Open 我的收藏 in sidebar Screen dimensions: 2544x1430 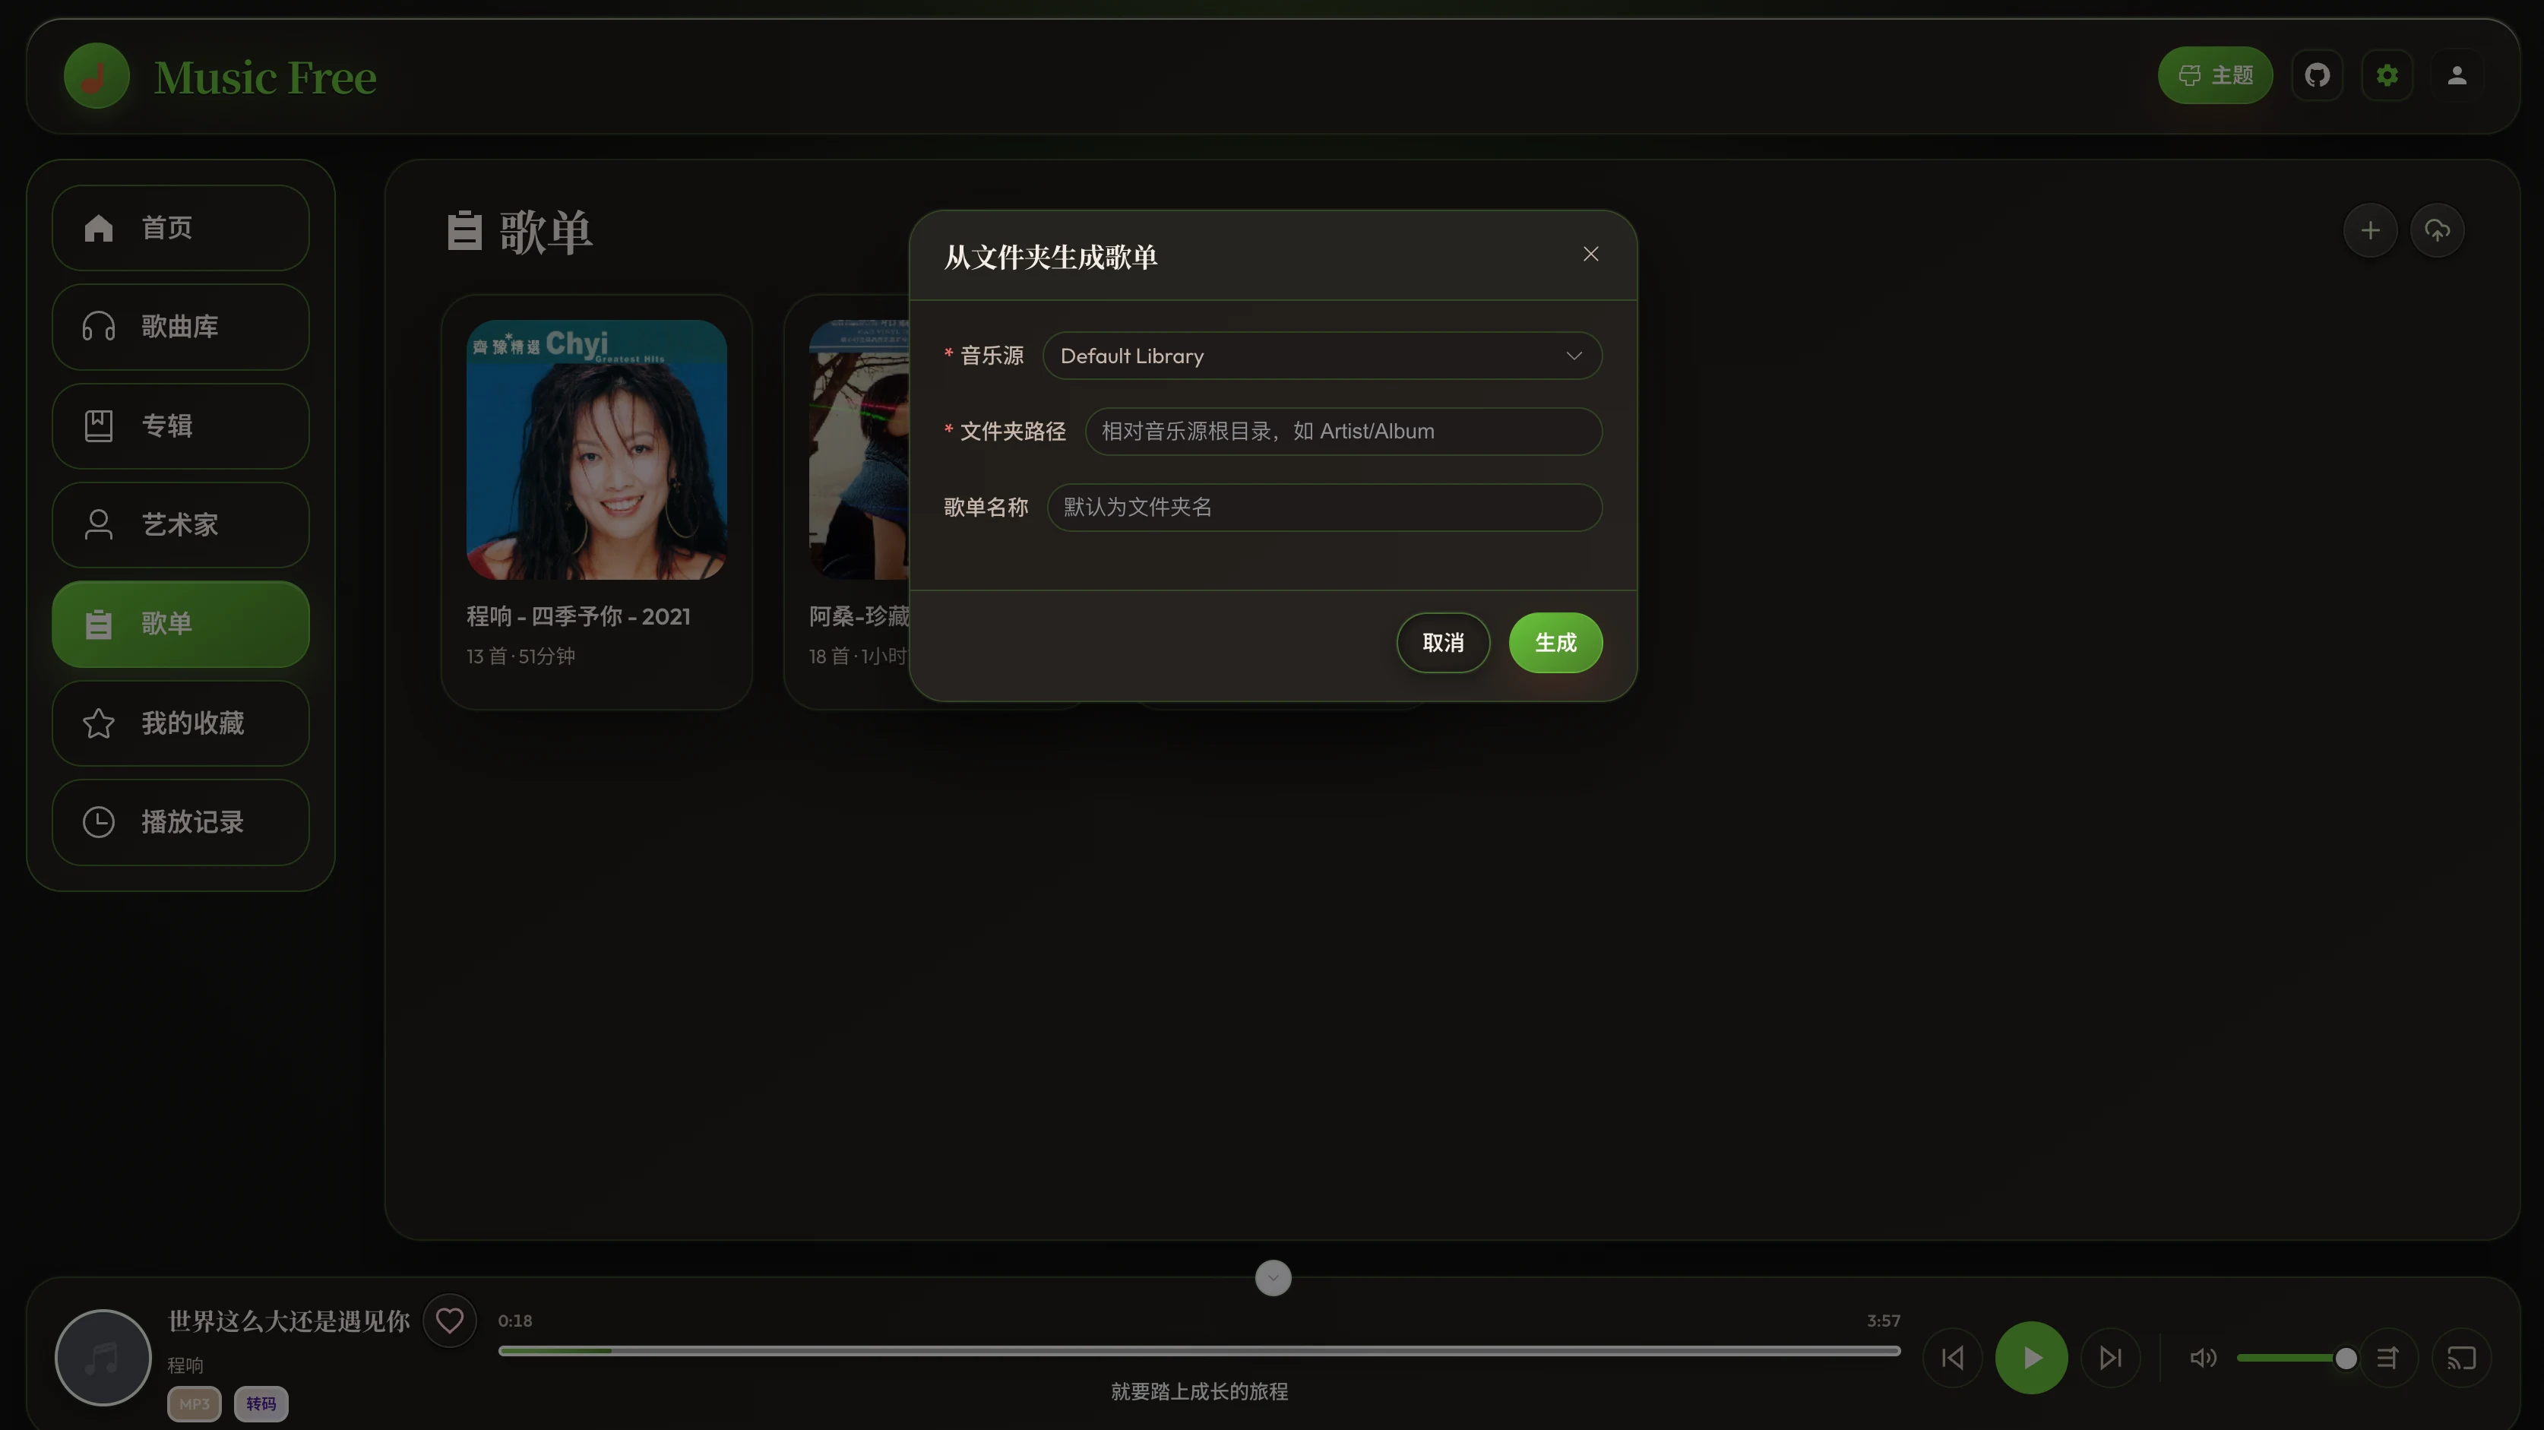pos(181,723)
